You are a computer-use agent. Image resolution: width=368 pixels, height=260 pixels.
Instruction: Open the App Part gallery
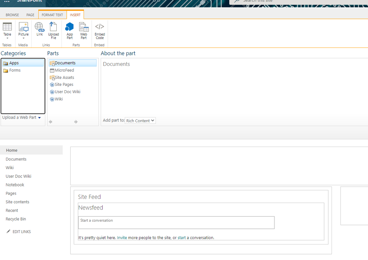[x=70, y=31]
